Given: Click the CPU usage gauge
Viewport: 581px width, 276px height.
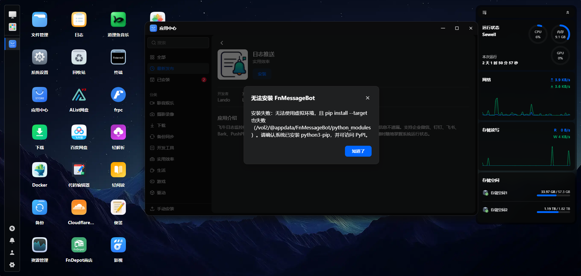Looking at the screenshot, I should pos(538,34).
